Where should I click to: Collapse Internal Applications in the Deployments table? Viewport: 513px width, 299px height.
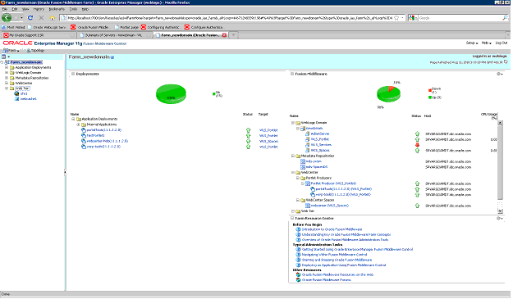coord(78,125)
